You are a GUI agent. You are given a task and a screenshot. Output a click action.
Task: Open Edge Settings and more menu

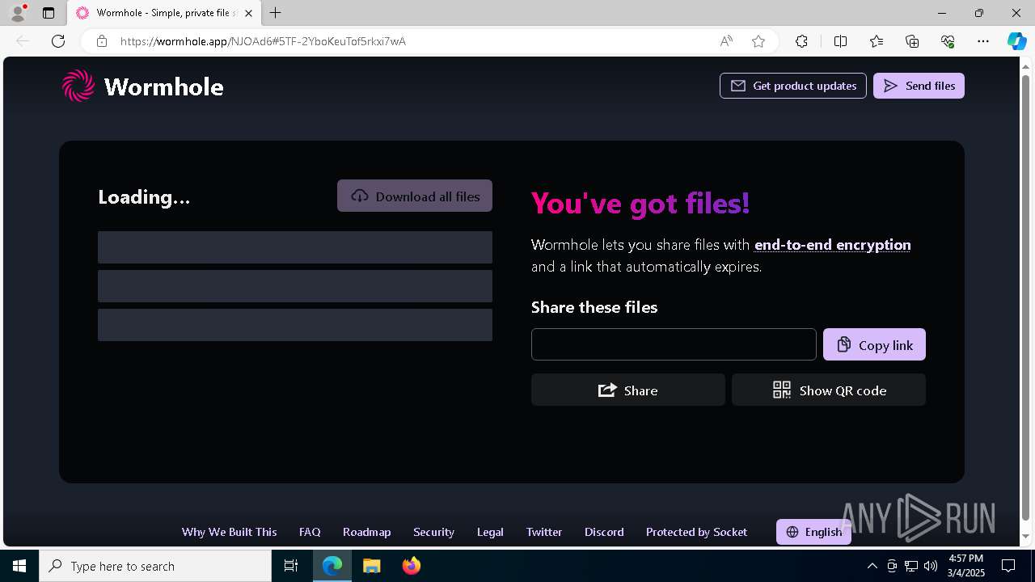[983, 41]
